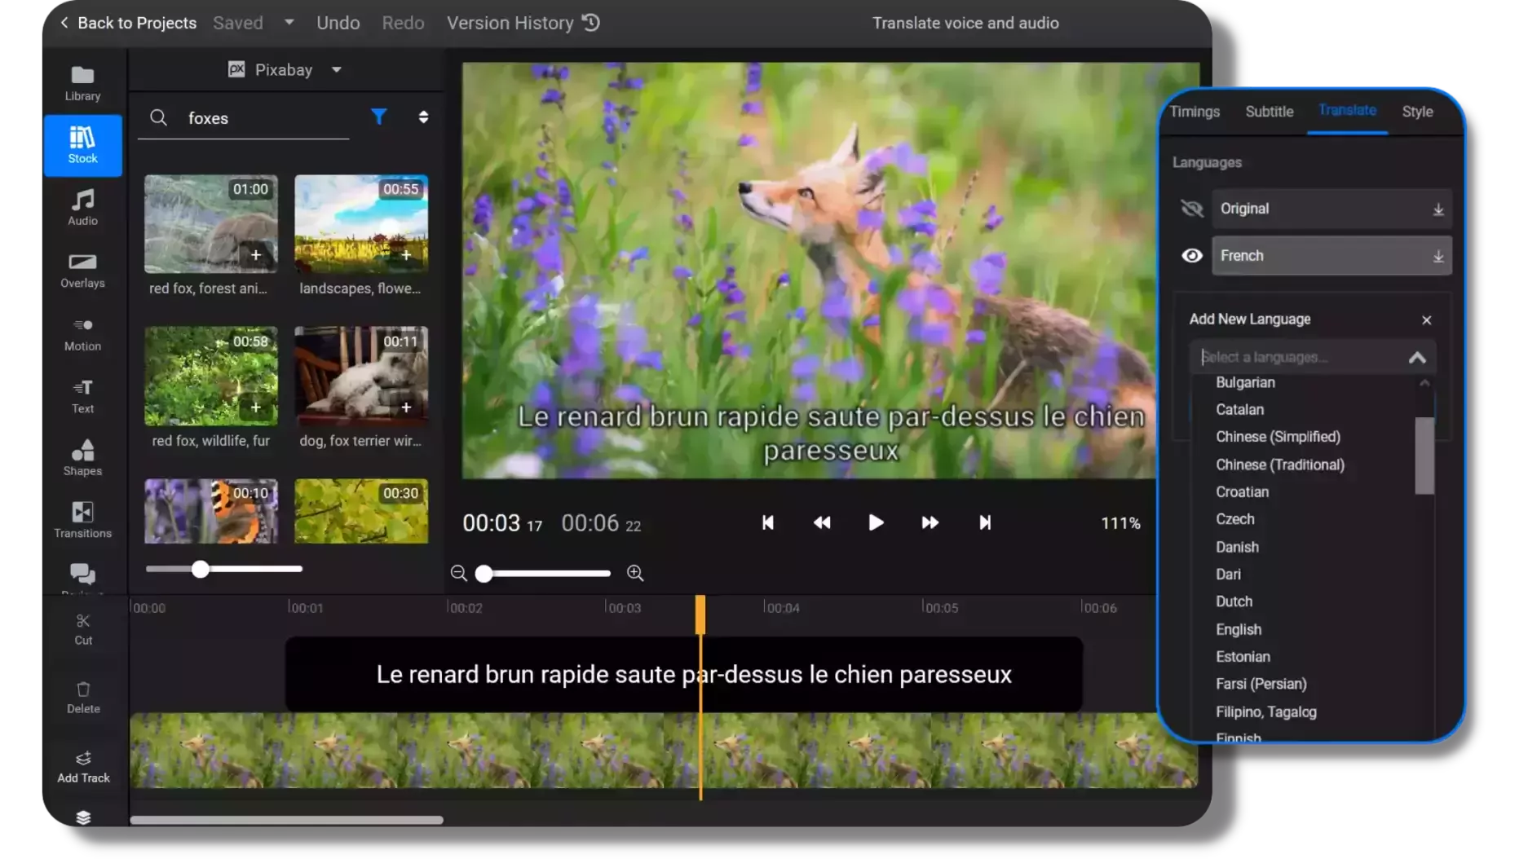Screen dimensions: 1528x859
Task: Collapse the Select a language dropdown
Action: (x=1416, y=357)
